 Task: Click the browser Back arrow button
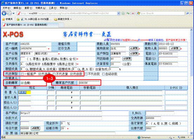point(4,13)
